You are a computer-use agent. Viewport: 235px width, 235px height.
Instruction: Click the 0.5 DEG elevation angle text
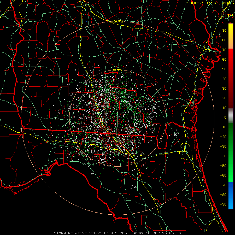coord(118,233)
